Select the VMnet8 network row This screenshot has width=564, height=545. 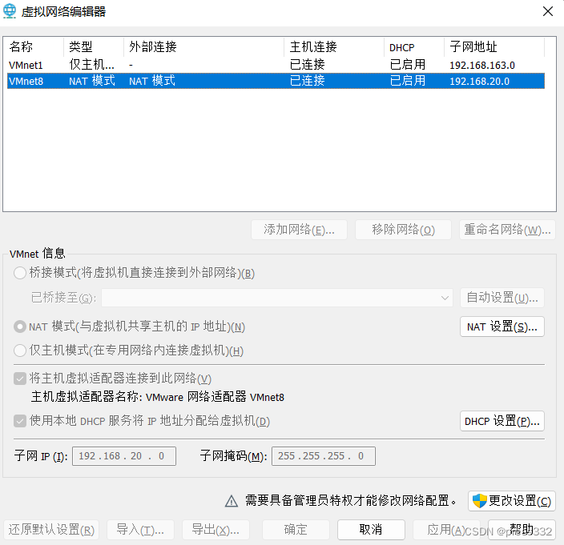click(x=276, y=81)
